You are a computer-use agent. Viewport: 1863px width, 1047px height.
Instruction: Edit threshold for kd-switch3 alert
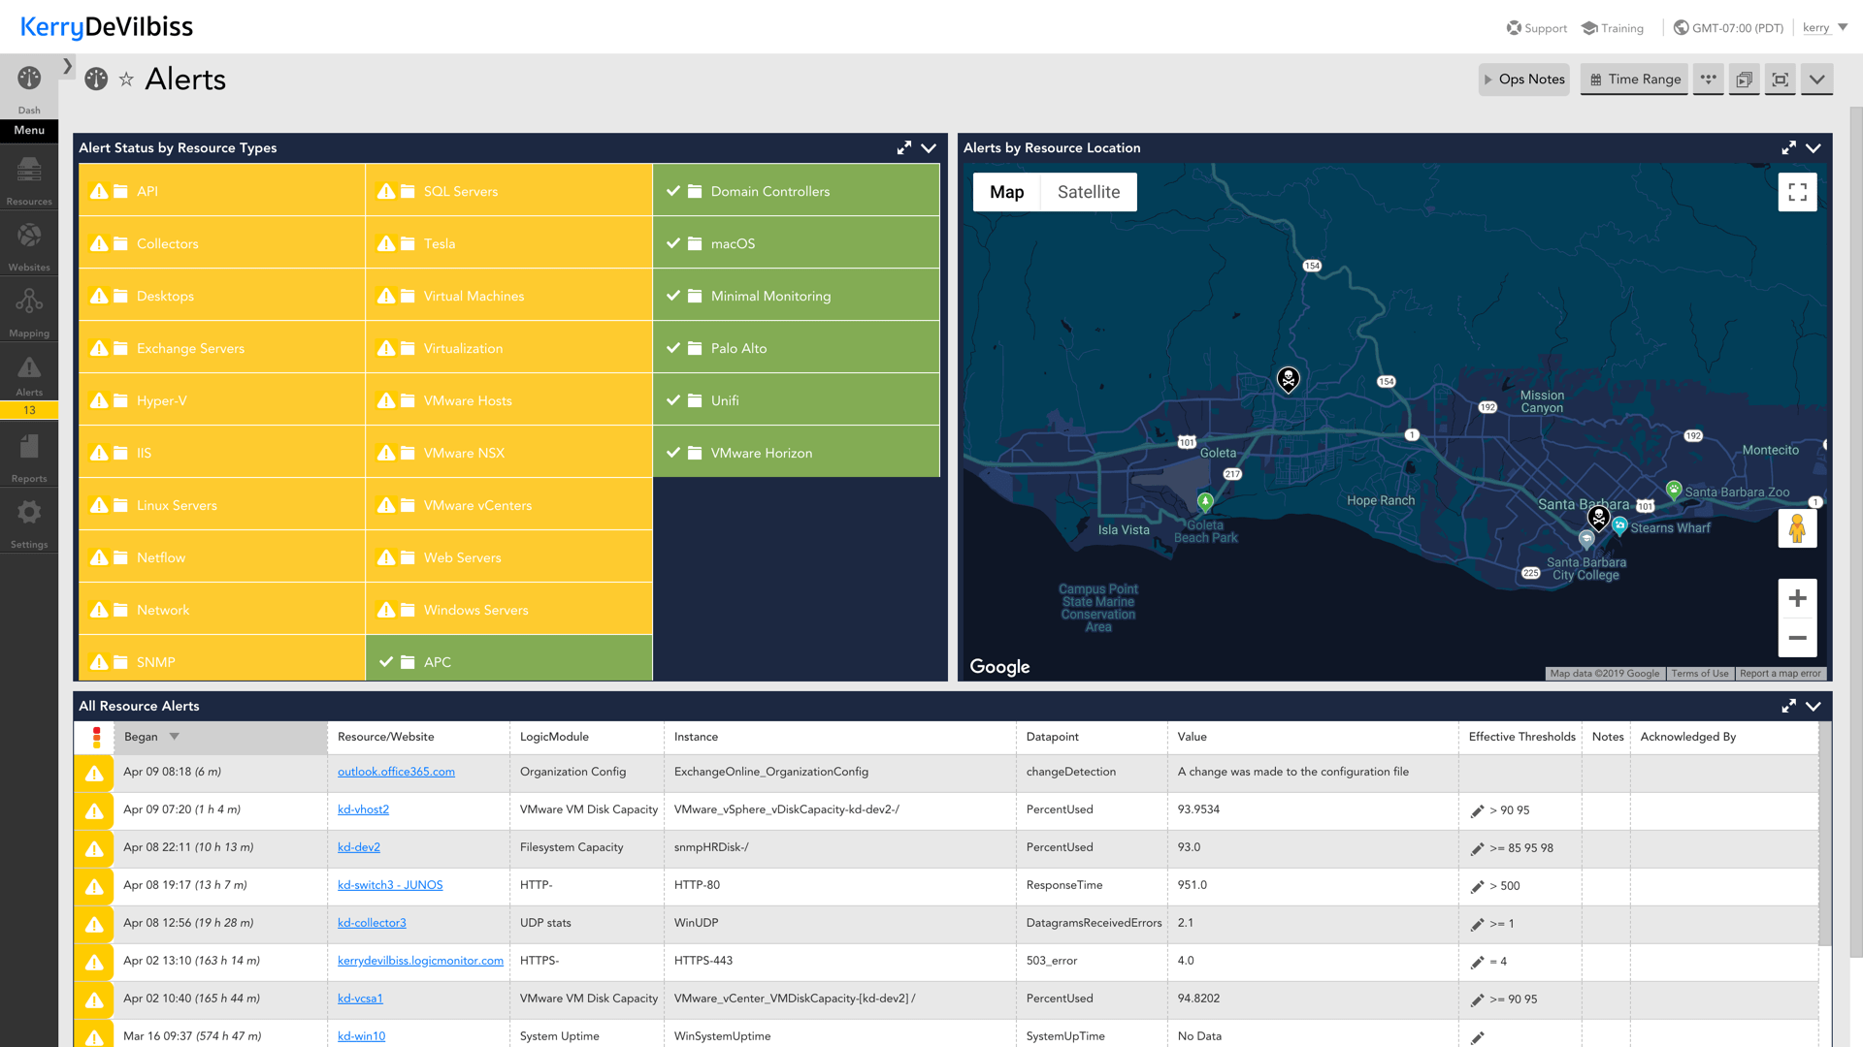pyautogui.click(x=1477, y=886)
